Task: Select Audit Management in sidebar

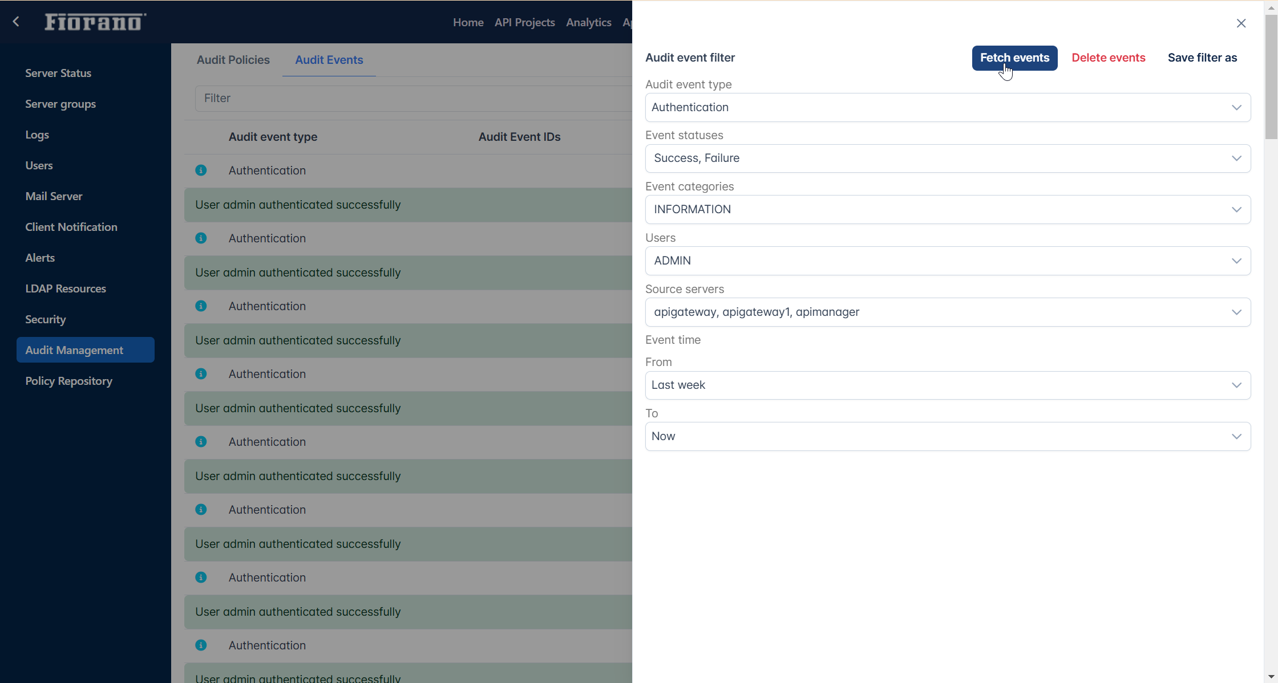Action: pyautogui.click(x=86, y=349)
